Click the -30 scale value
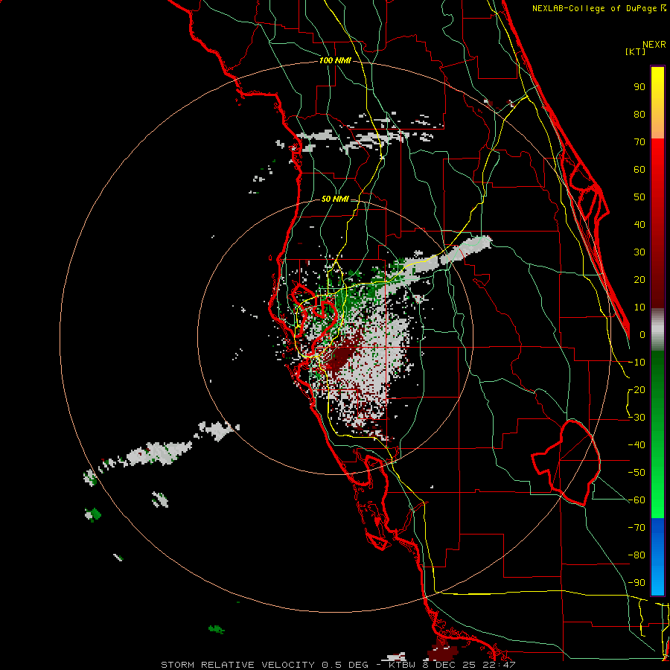 click(636, 418)
